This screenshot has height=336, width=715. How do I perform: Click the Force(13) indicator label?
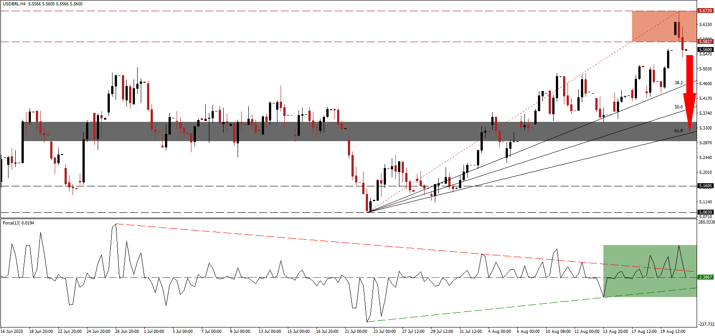(x=12, y=223)
